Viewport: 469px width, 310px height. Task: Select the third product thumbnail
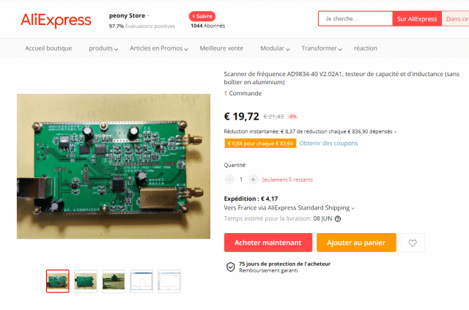(114, 281)
